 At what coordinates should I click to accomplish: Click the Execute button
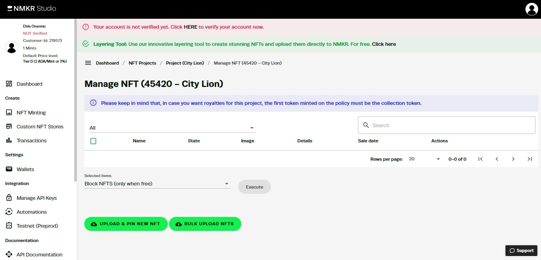[255, 187]
